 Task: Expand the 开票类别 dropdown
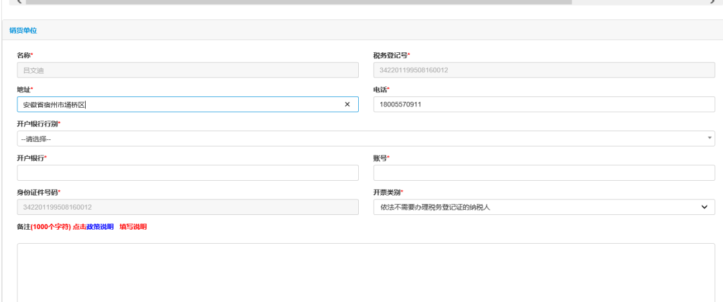(x=544, y=207)
